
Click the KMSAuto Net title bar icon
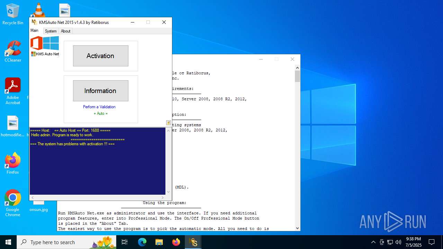(34, 22)
